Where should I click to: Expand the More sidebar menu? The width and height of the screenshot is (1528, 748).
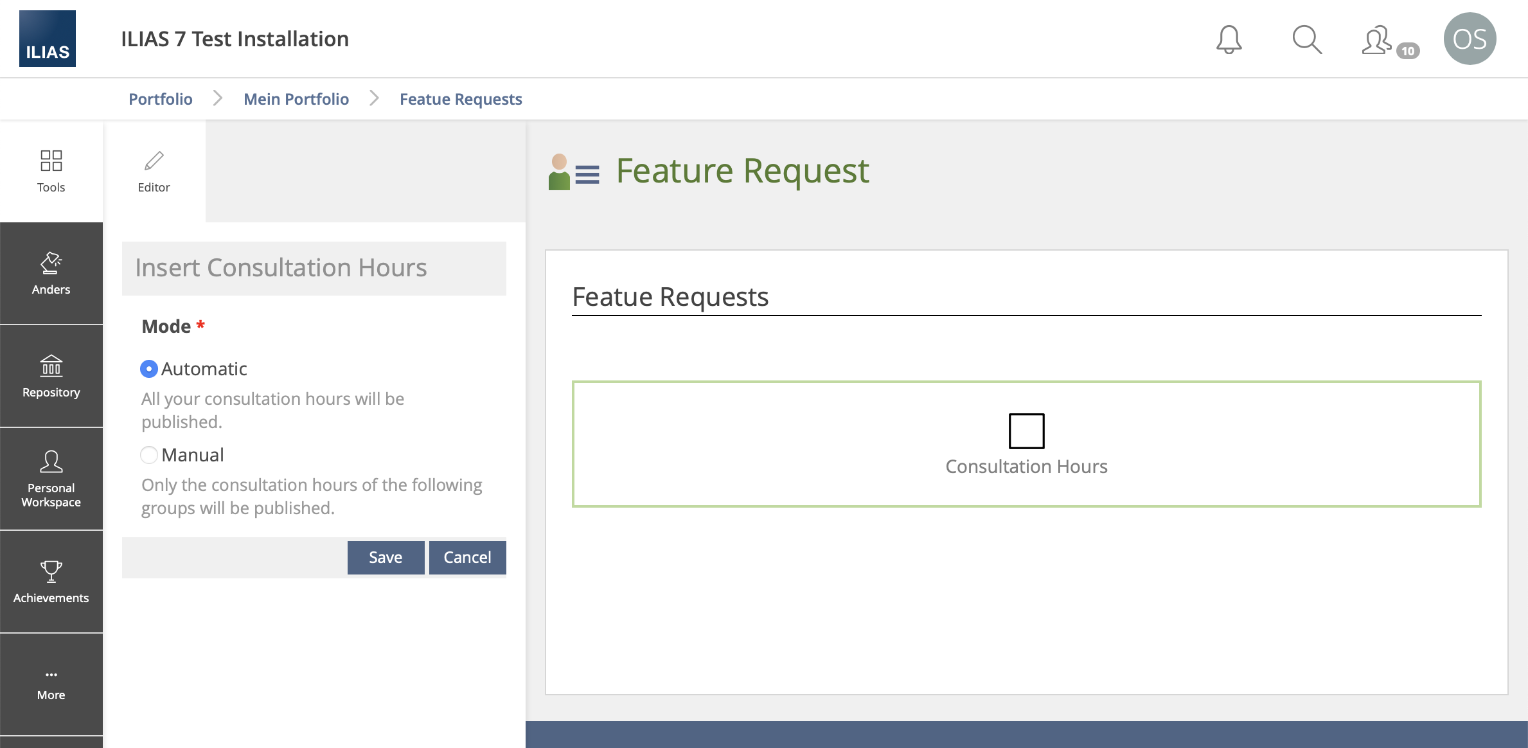[x=51, y=684]
